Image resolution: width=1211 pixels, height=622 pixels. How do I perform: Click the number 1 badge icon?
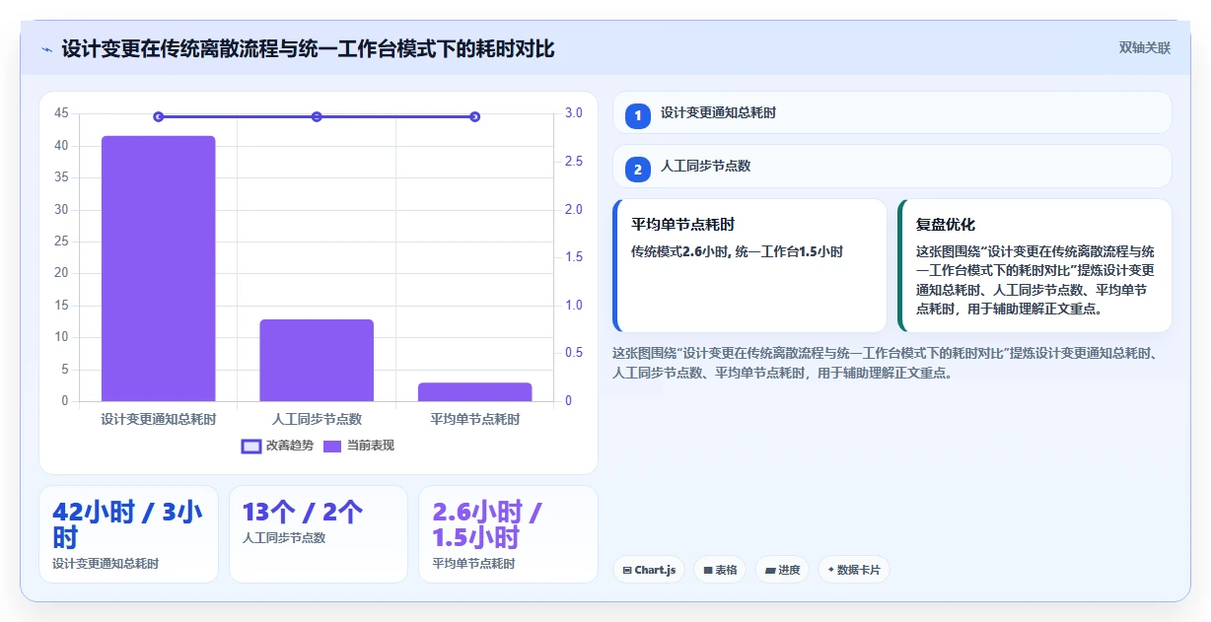tap(637, 115)
